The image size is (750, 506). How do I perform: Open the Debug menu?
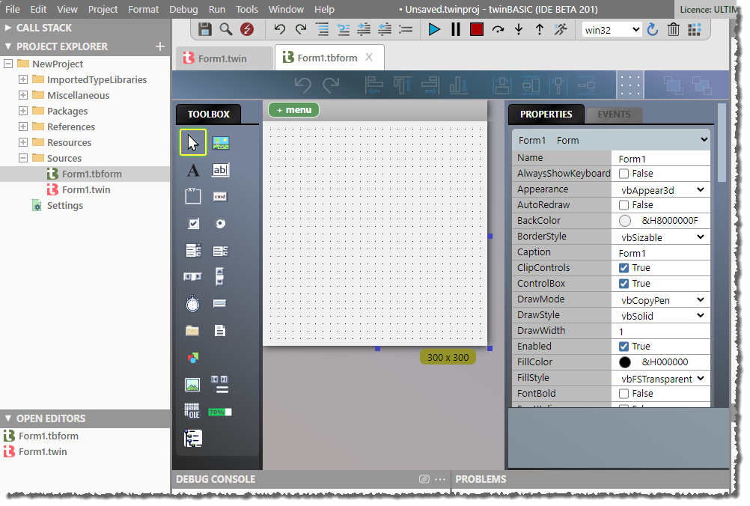click(183, 10)
